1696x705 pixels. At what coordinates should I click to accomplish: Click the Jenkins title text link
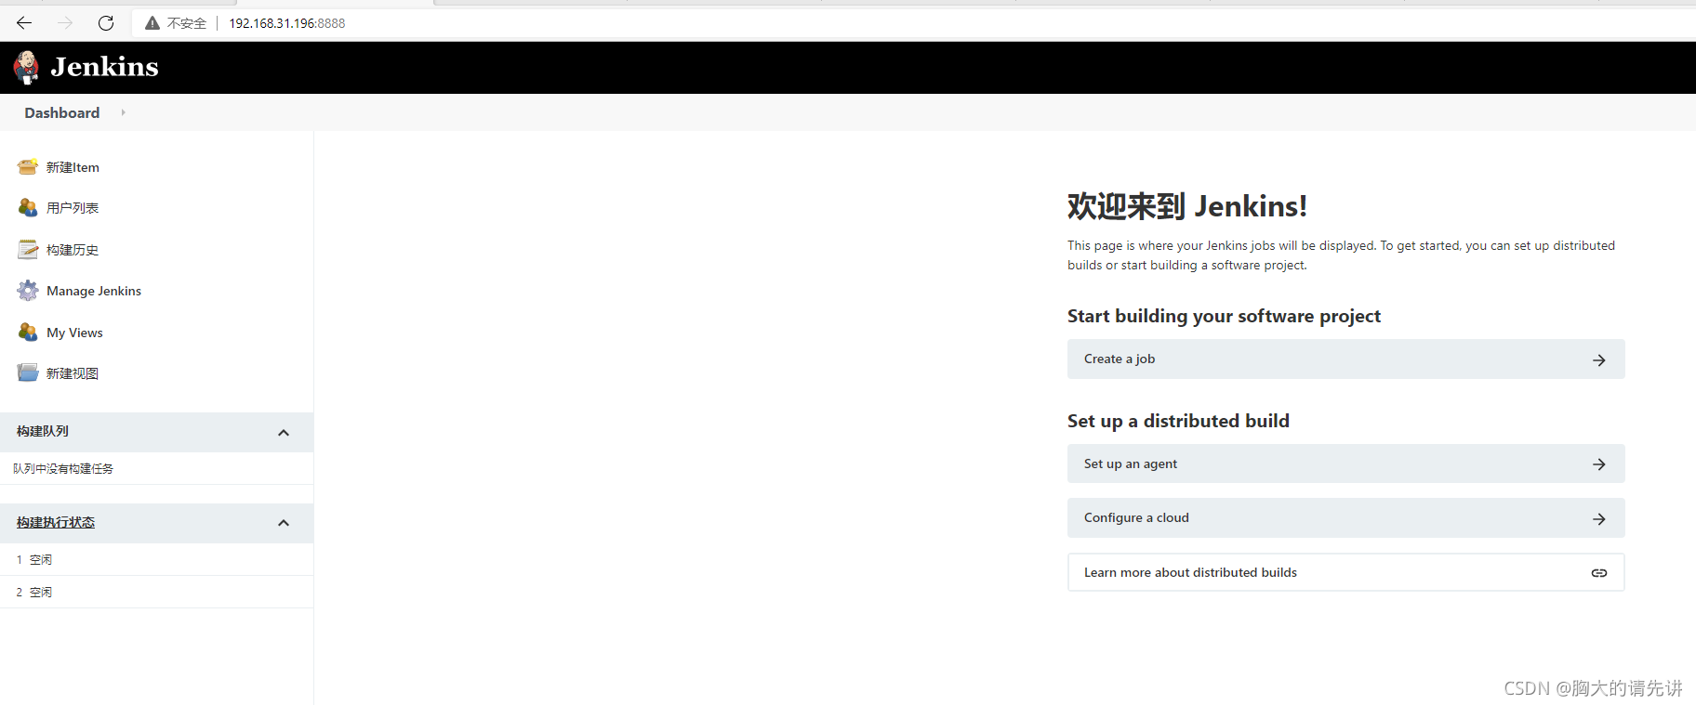click(x=104, y=67)
